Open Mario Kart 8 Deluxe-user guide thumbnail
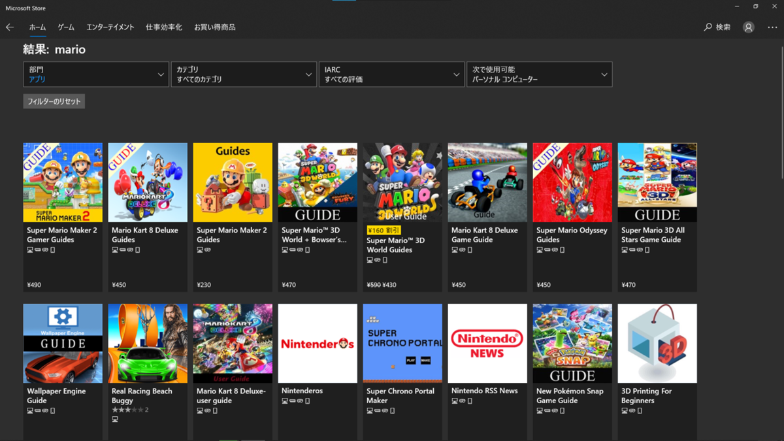 pos(233,343)
